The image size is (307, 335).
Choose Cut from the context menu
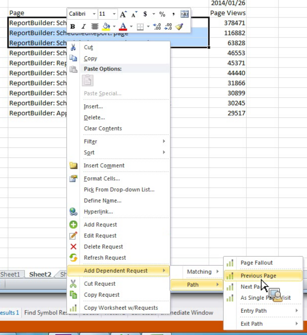pos(119,47)
